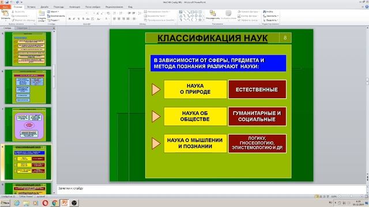Switch to the Вставка ribbon tab
The width and height of the screenshot is (369, 207).
[31, 7]
